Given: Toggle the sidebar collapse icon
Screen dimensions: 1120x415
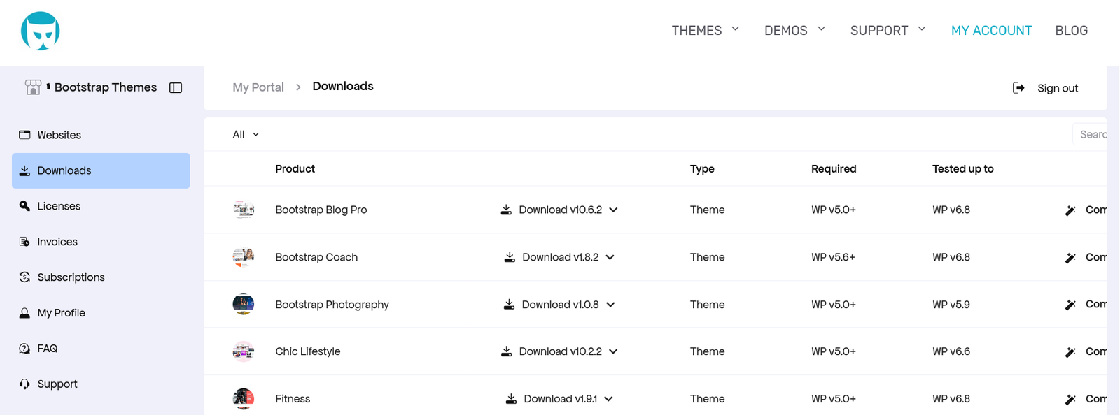Looking at the screenshot, I should (x=176, y=87).
